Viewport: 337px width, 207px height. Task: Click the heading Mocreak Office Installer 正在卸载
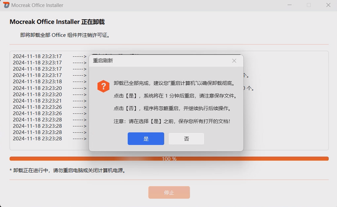pos(57,22)
